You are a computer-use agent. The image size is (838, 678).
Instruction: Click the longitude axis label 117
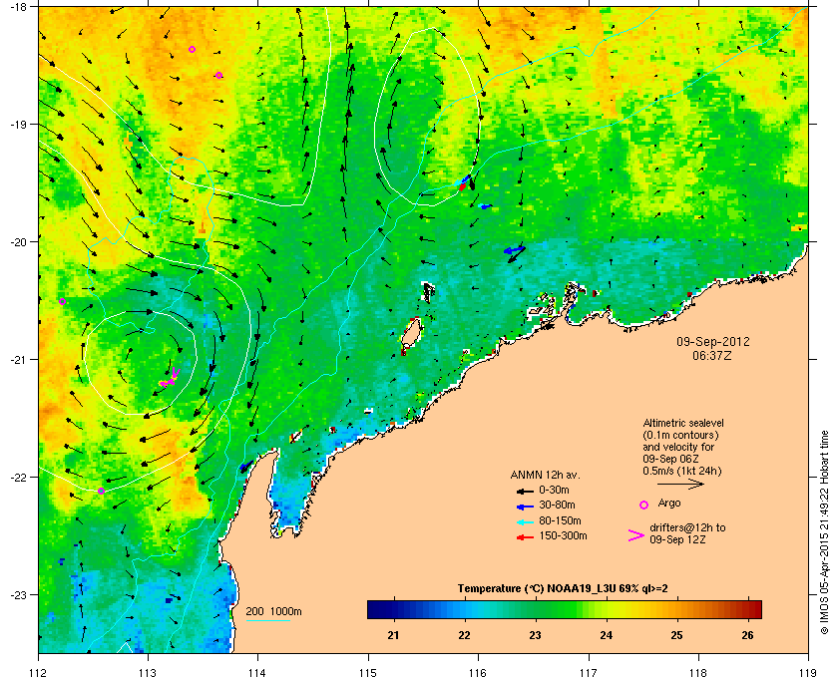click(589, 672)
